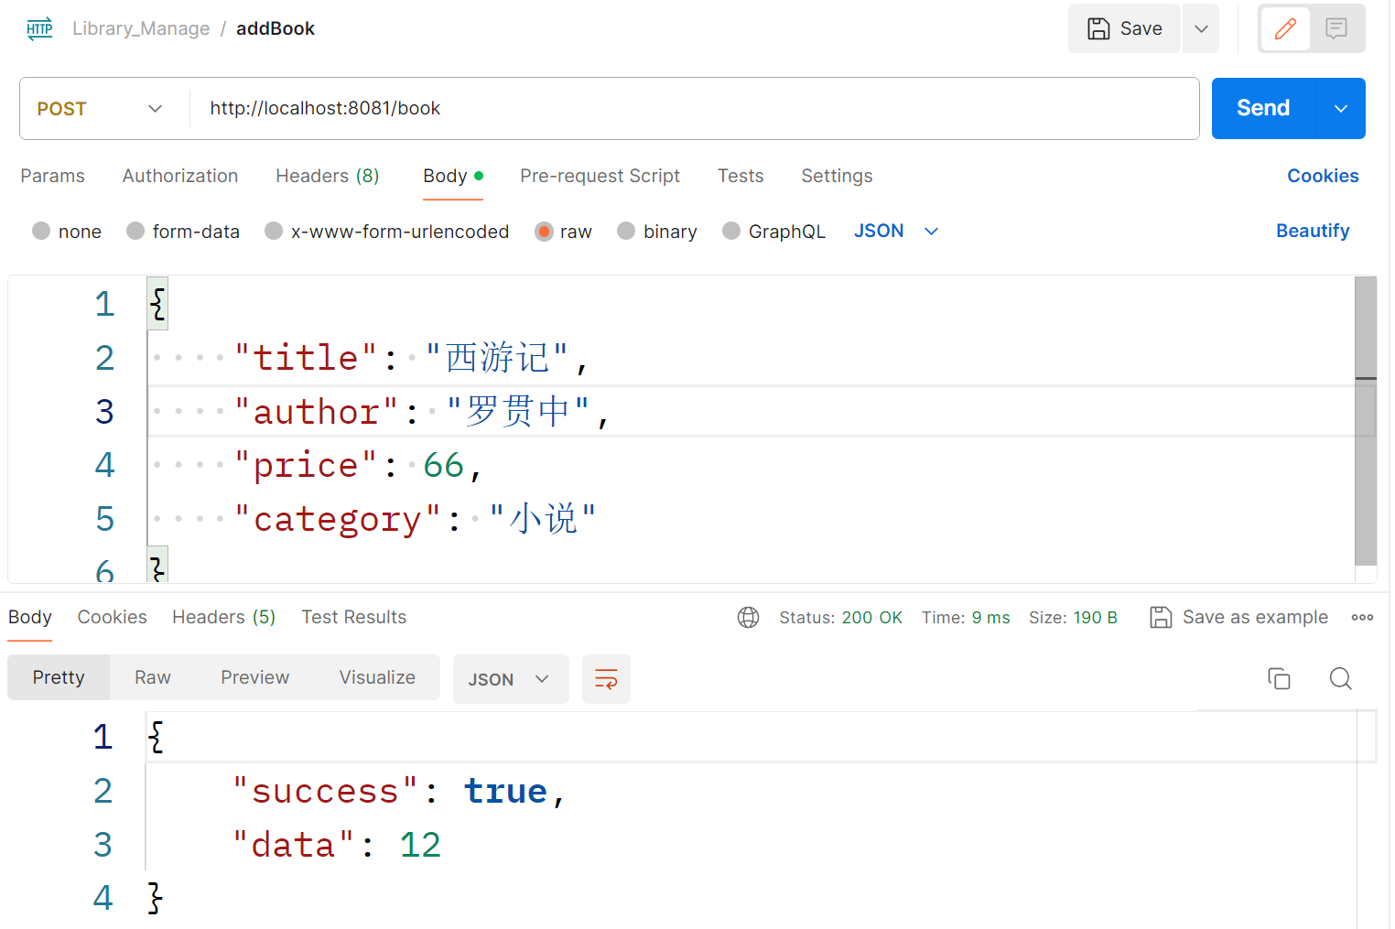Click the Library_Manage breadcrumb
Screen dimensions: 1395x929
click(141, 28)
